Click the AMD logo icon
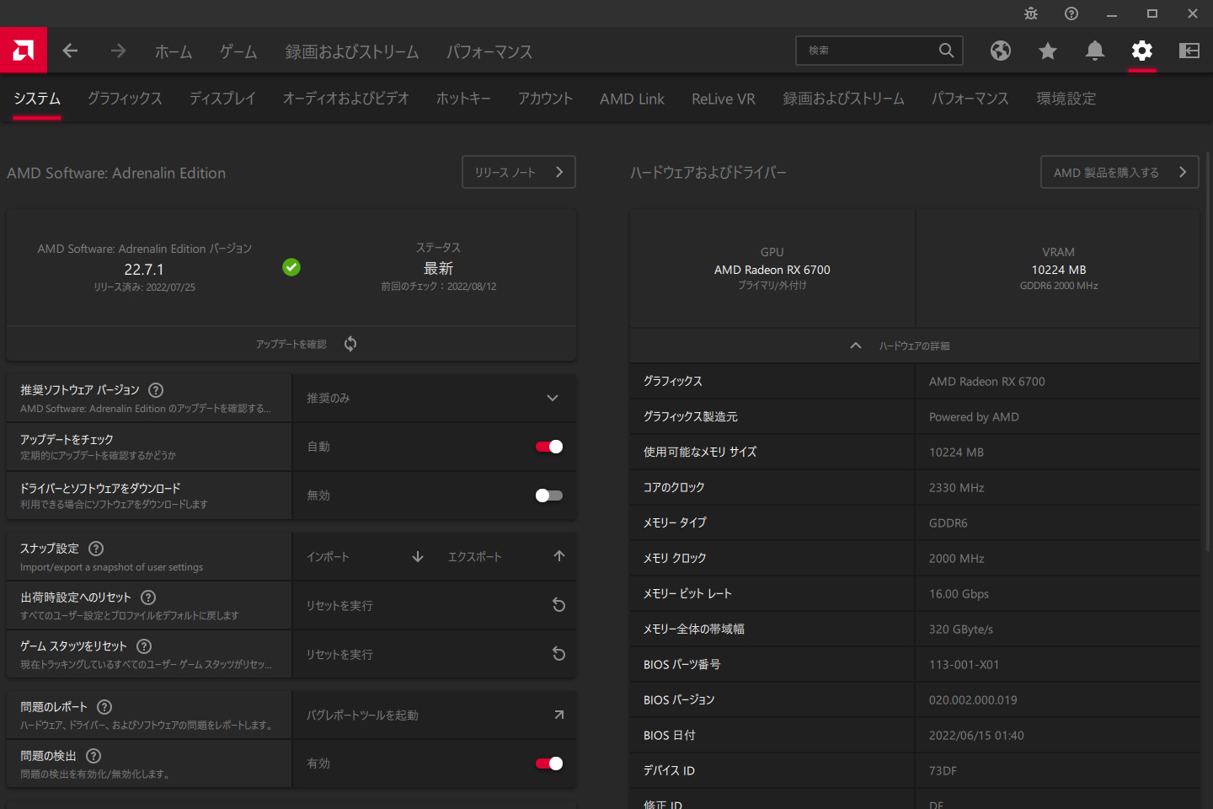This screenshot has width=1213, height=809. point(24,51)
